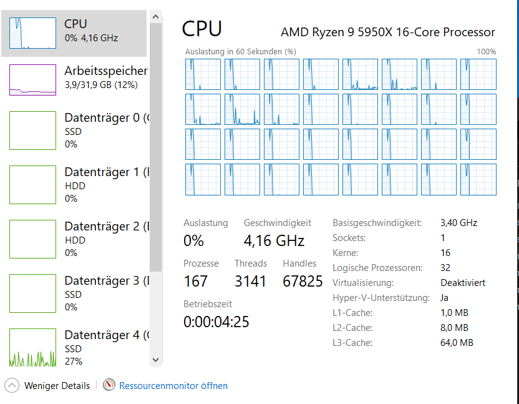Switch to Datenträger 1 HDD view
Screen dimensions: 519x404
74,185
